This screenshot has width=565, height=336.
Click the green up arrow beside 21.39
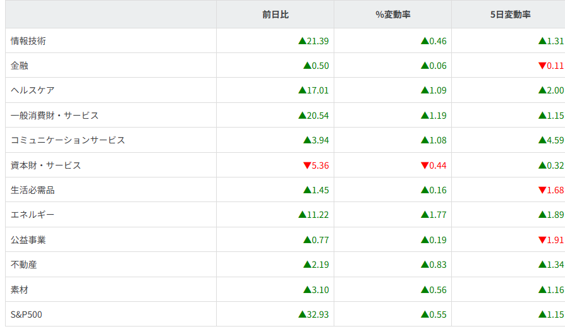click(x=302, y=41)
